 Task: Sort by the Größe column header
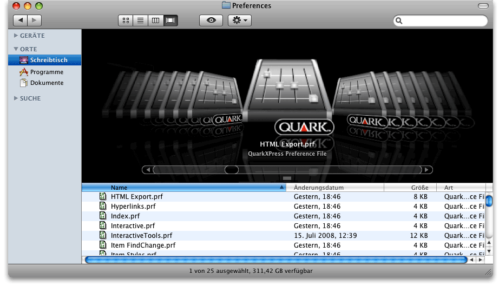coord(410,188)
